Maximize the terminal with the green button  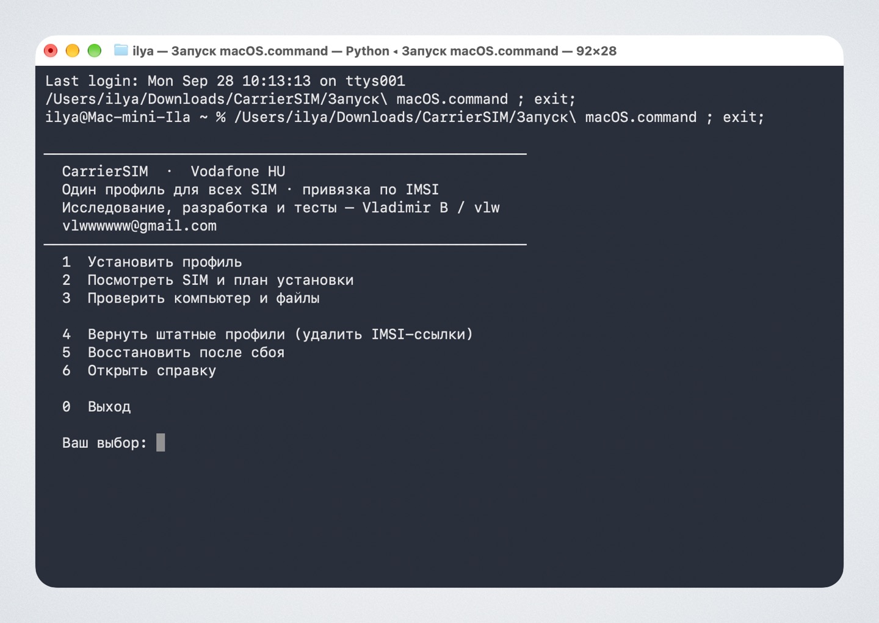[x=95, y=51]
